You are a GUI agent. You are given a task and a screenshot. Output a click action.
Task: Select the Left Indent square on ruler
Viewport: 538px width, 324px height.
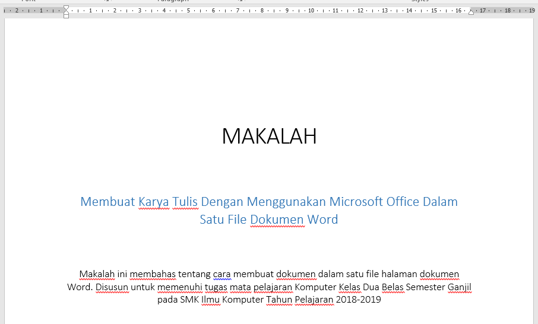point(67,16)
